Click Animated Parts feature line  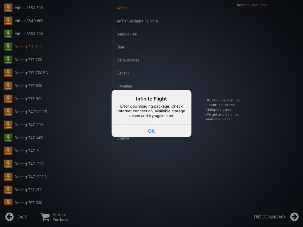click(217, 119)
